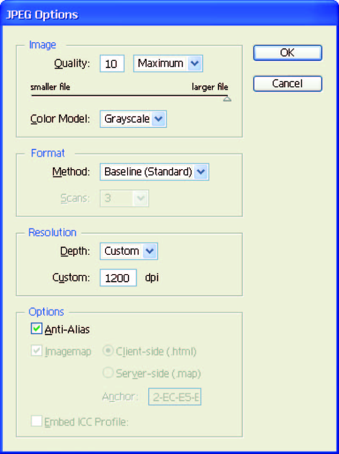339x454 pixels.
Task: Click the Custom dpi input field
Action: 118,278
